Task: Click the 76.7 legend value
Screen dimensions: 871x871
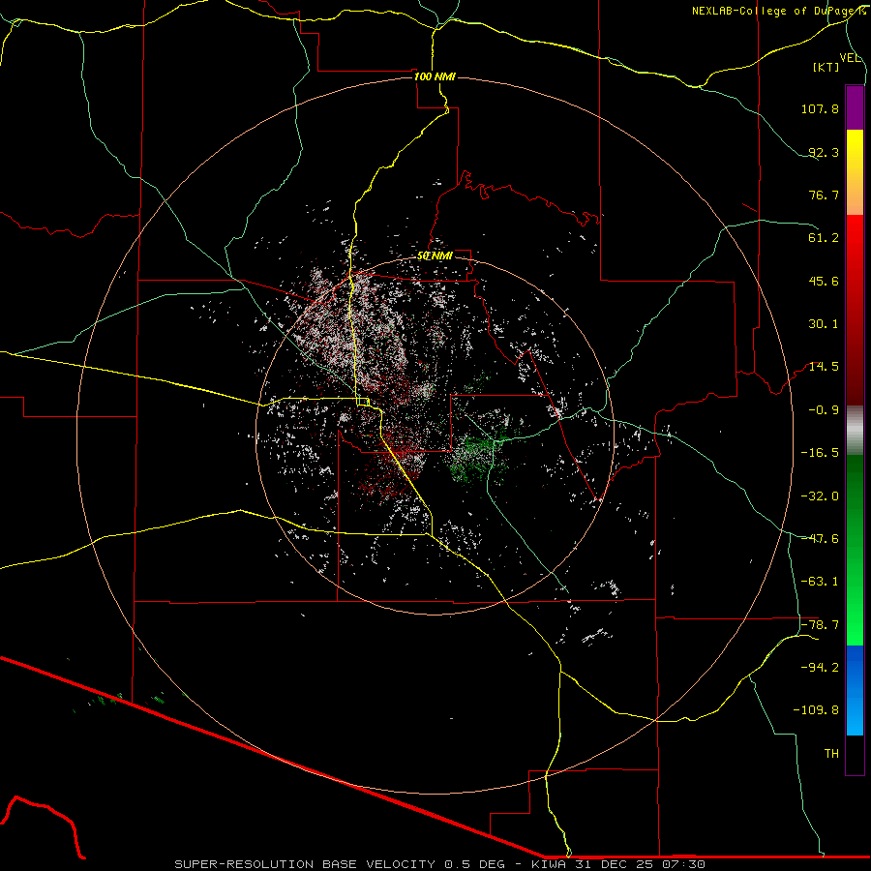Action: pyautogui.click(x=824, y=195)
